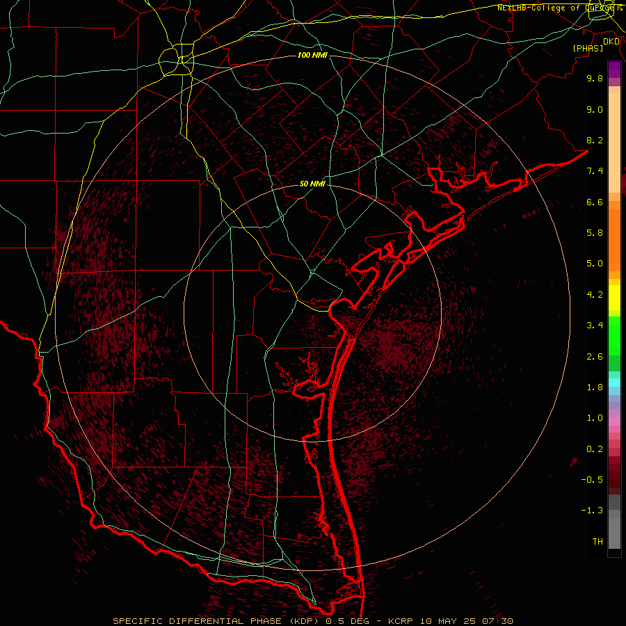The width and height of the screenshot is (626, 626).
Task: Click the 1.8 scale value
Action: [x=595, y=387]
